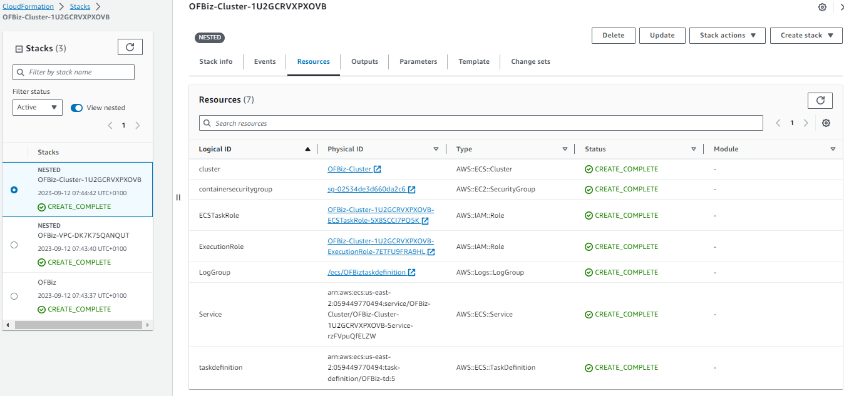Collapse the Stacks panel header icon
The height and width of the screenshot is (396, 844).
(x=19, y=49)
